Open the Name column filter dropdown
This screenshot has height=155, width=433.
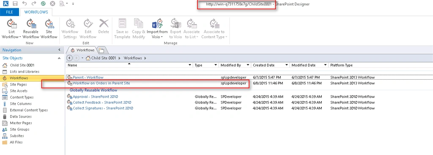click(x=189, y=65)
